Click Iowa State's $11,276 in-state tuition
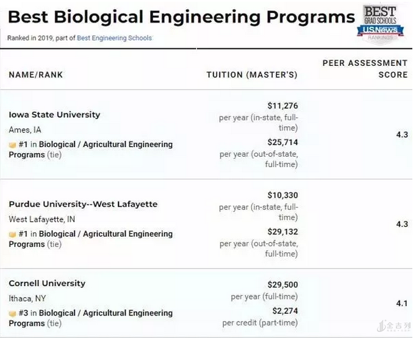Image resolution: width=416 pixels, height=338 pixels. (x=282, y=106)
